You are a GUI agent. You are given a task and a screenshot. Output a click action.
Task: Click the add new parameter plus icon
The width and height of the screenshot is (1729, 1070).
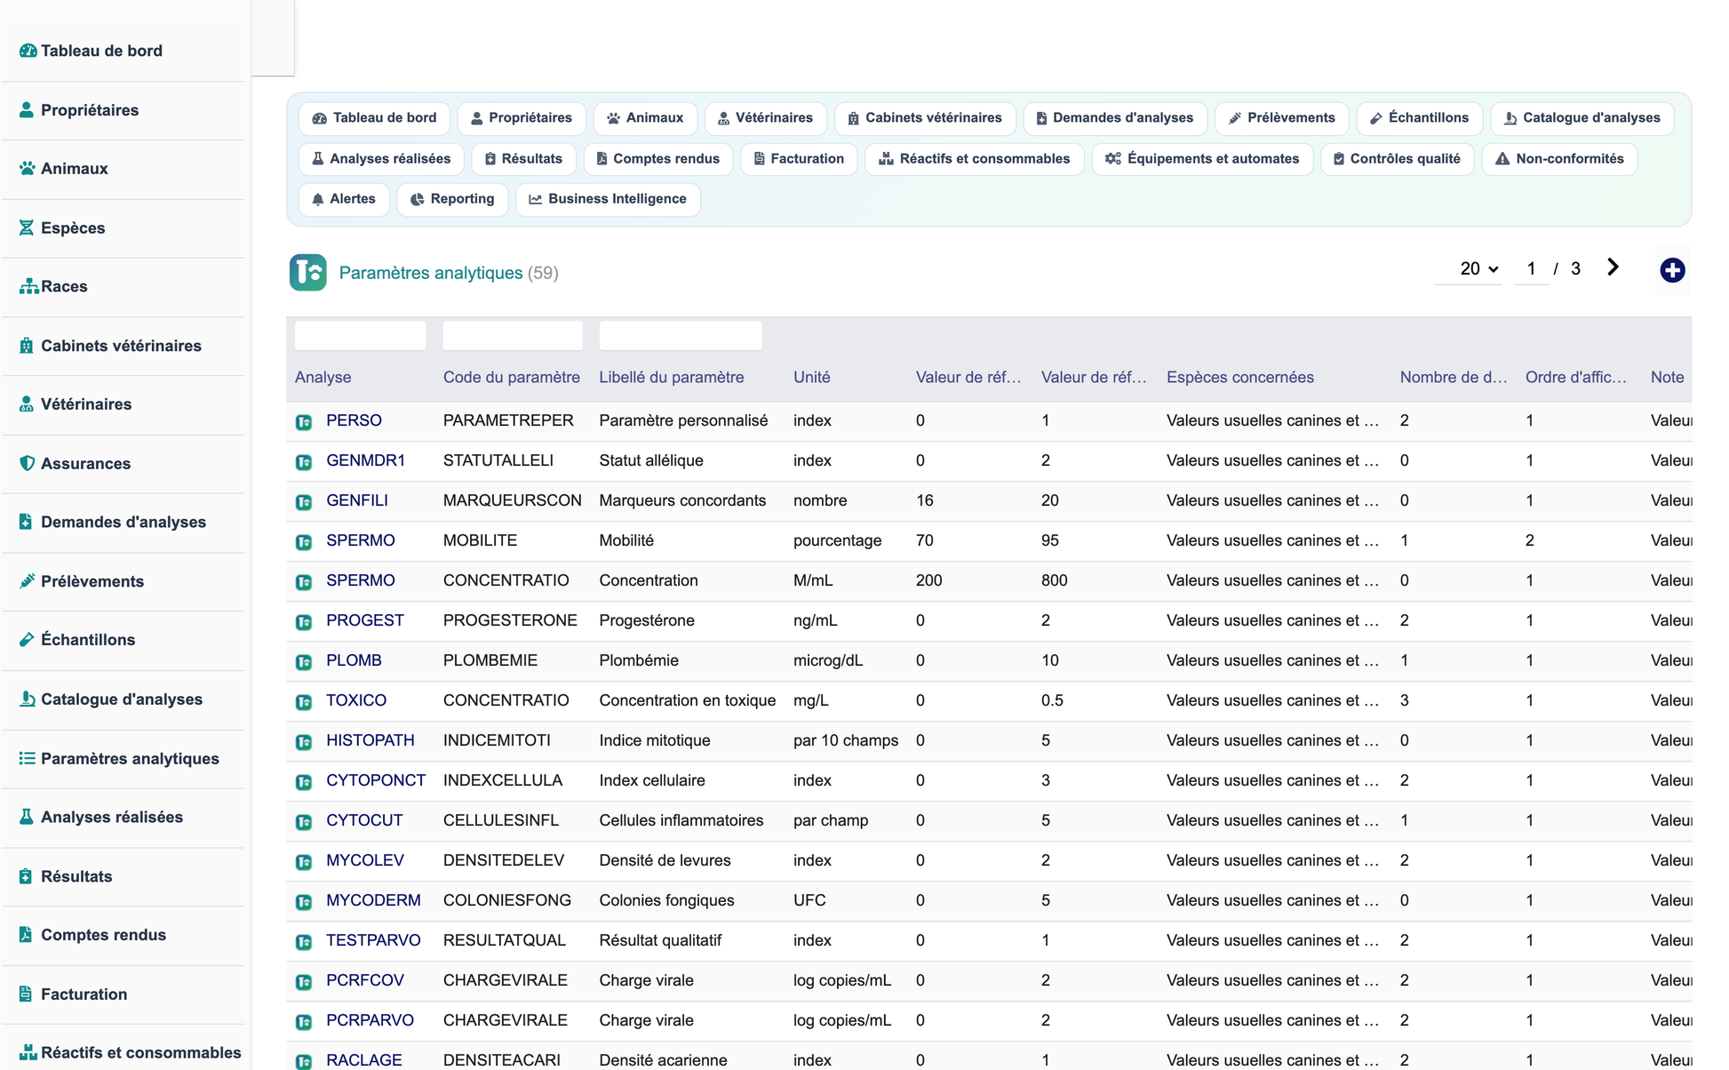pyautogui.click(x=1672, y=270)
